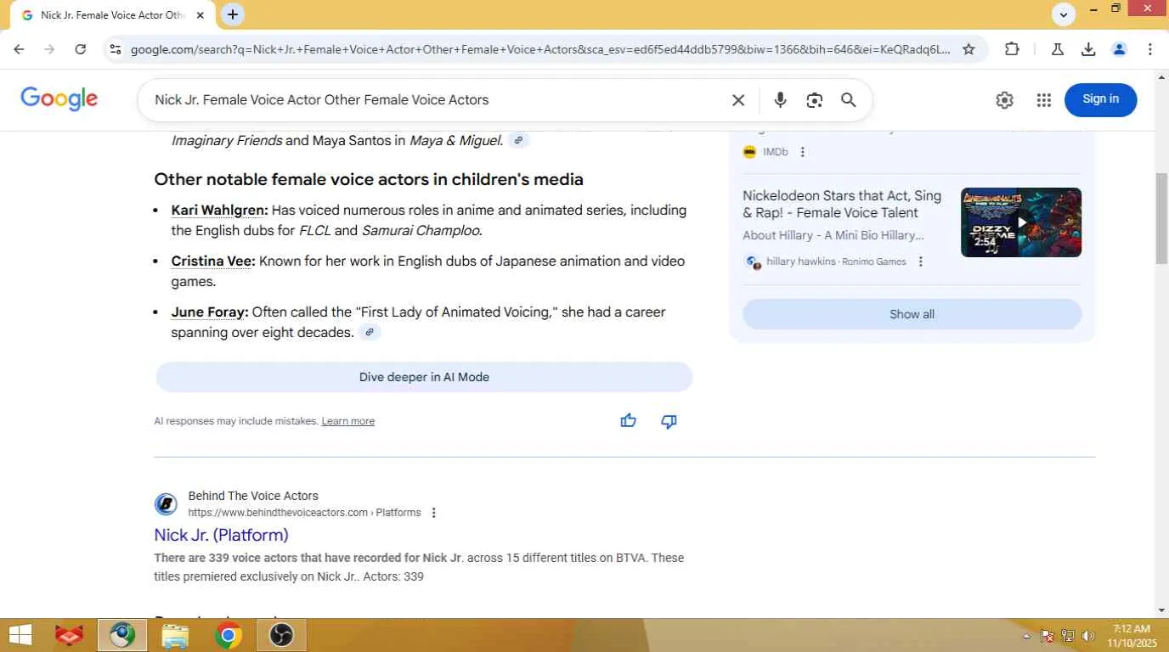Go back to the previous page
Image resolution: width=1169 pixels, height=652 pixels.
(19, 49)
